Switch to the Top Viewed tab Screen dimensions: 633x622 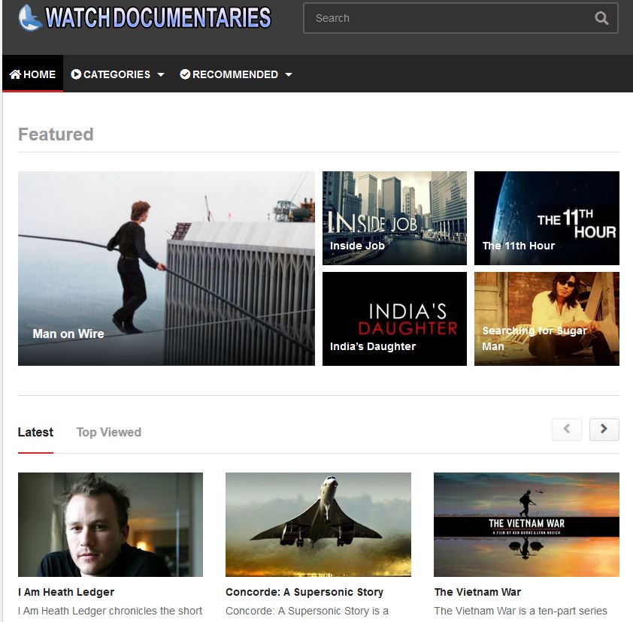[x=109, y=432]
